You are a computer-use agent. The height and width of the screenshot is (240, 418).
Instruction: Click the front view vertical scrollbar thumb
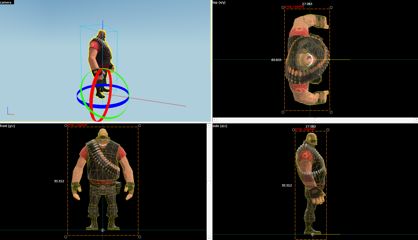pos(209,182)
